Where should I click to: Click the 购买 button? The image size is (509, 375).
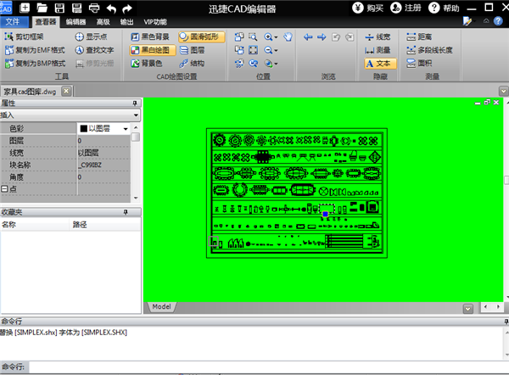[368, 8]
